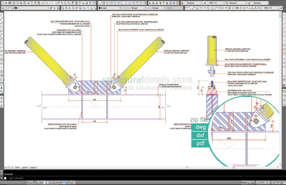Toggle Polar Tracking in status bar
The width and height of the screenshot is (286, 185).
tap(41, 182)
